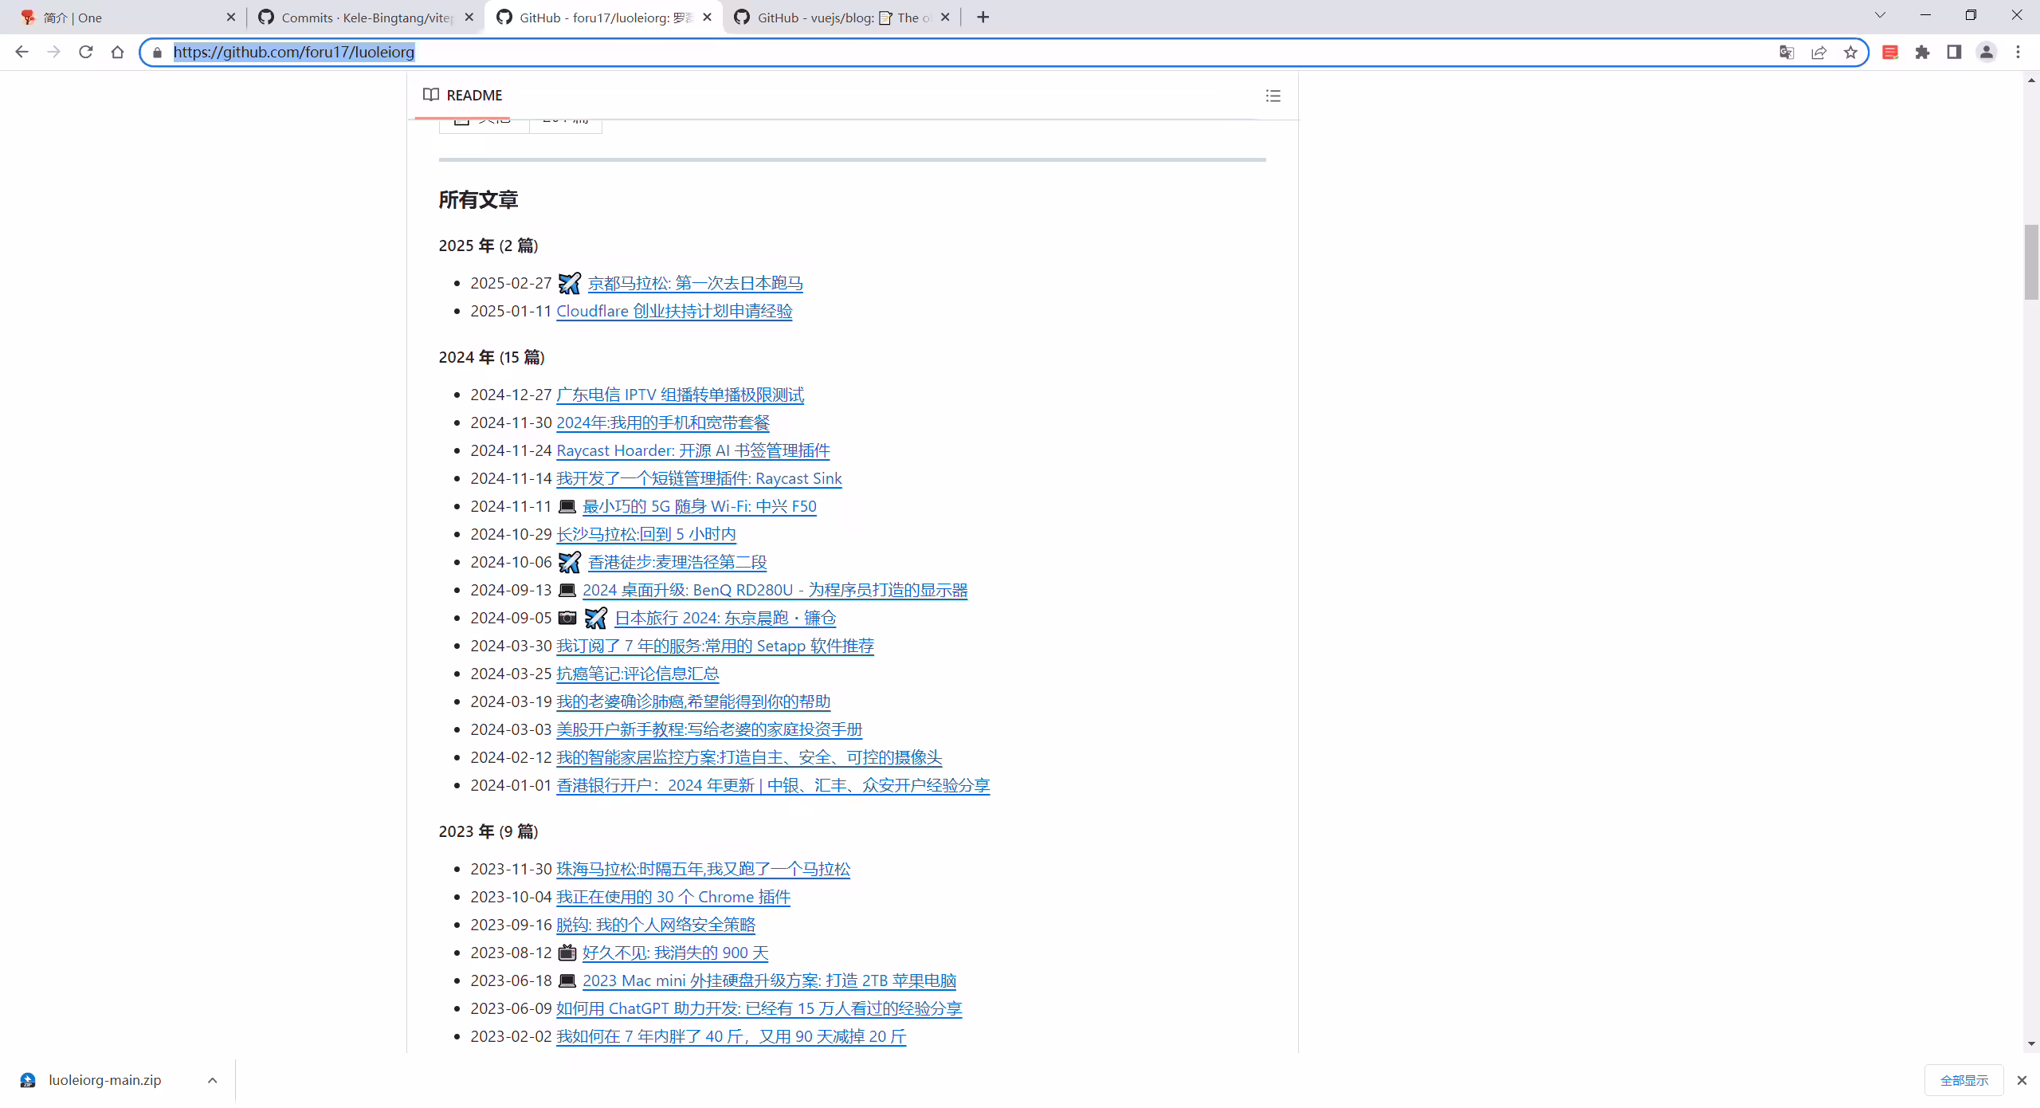Open 脱钩: 我的个人网络安全策略
2040x1108 pixels.
coord(656,925)
